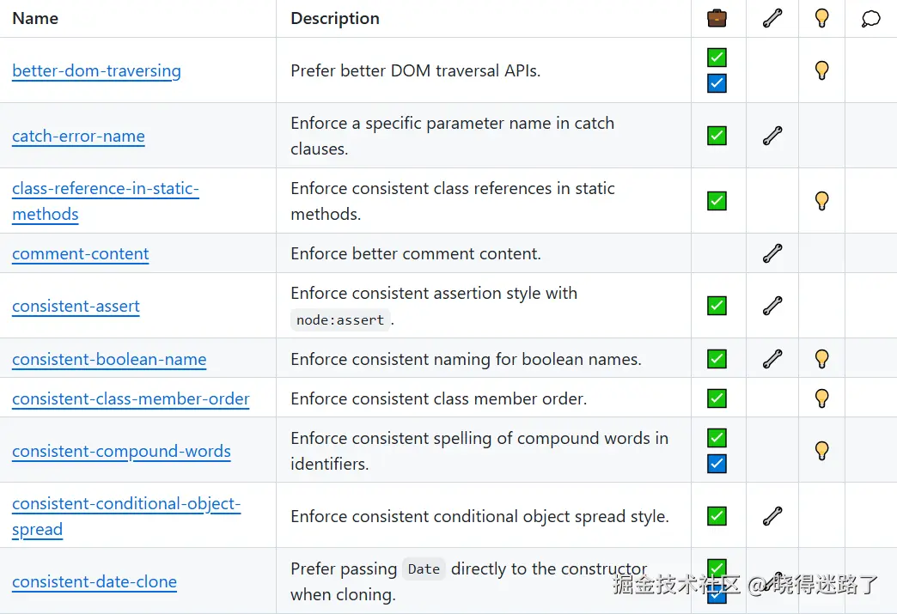Click the light bulb in better-dom-traversing row
This screenshot has height=614, width=897.
[x=821, y=70]
